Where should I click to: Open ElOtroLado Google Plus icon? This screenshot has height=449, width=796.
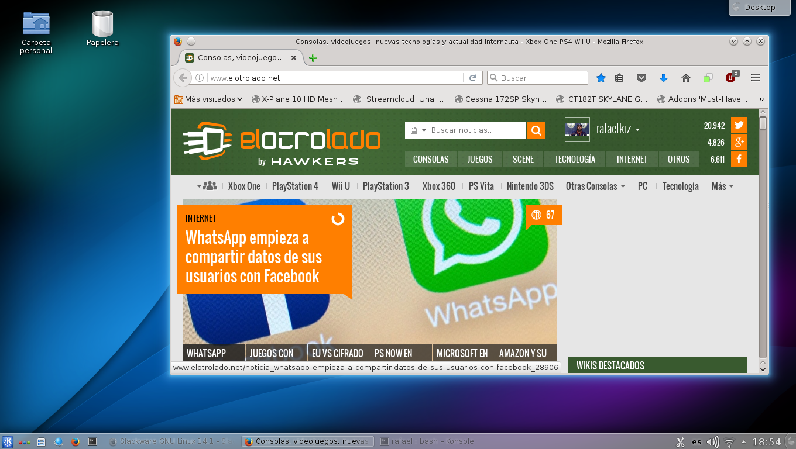[739, 142]
